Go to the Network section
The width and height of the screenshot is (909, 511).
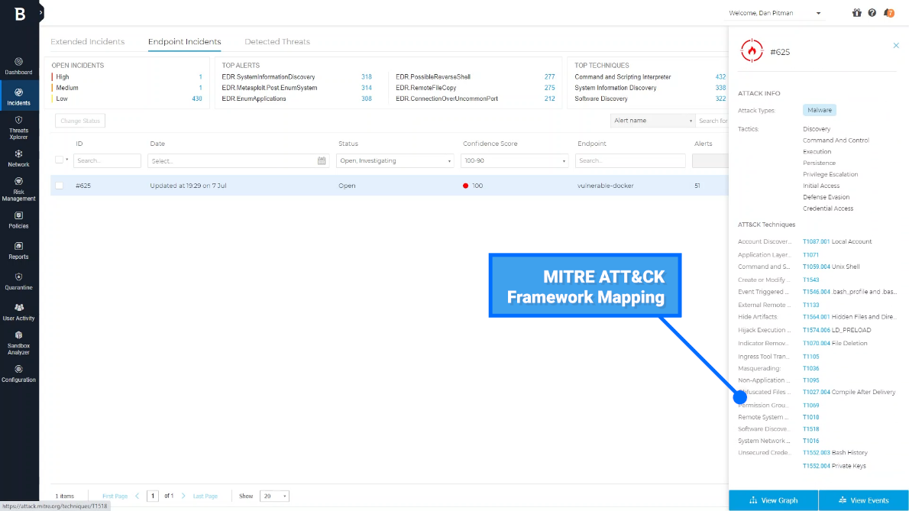[18, 158]
